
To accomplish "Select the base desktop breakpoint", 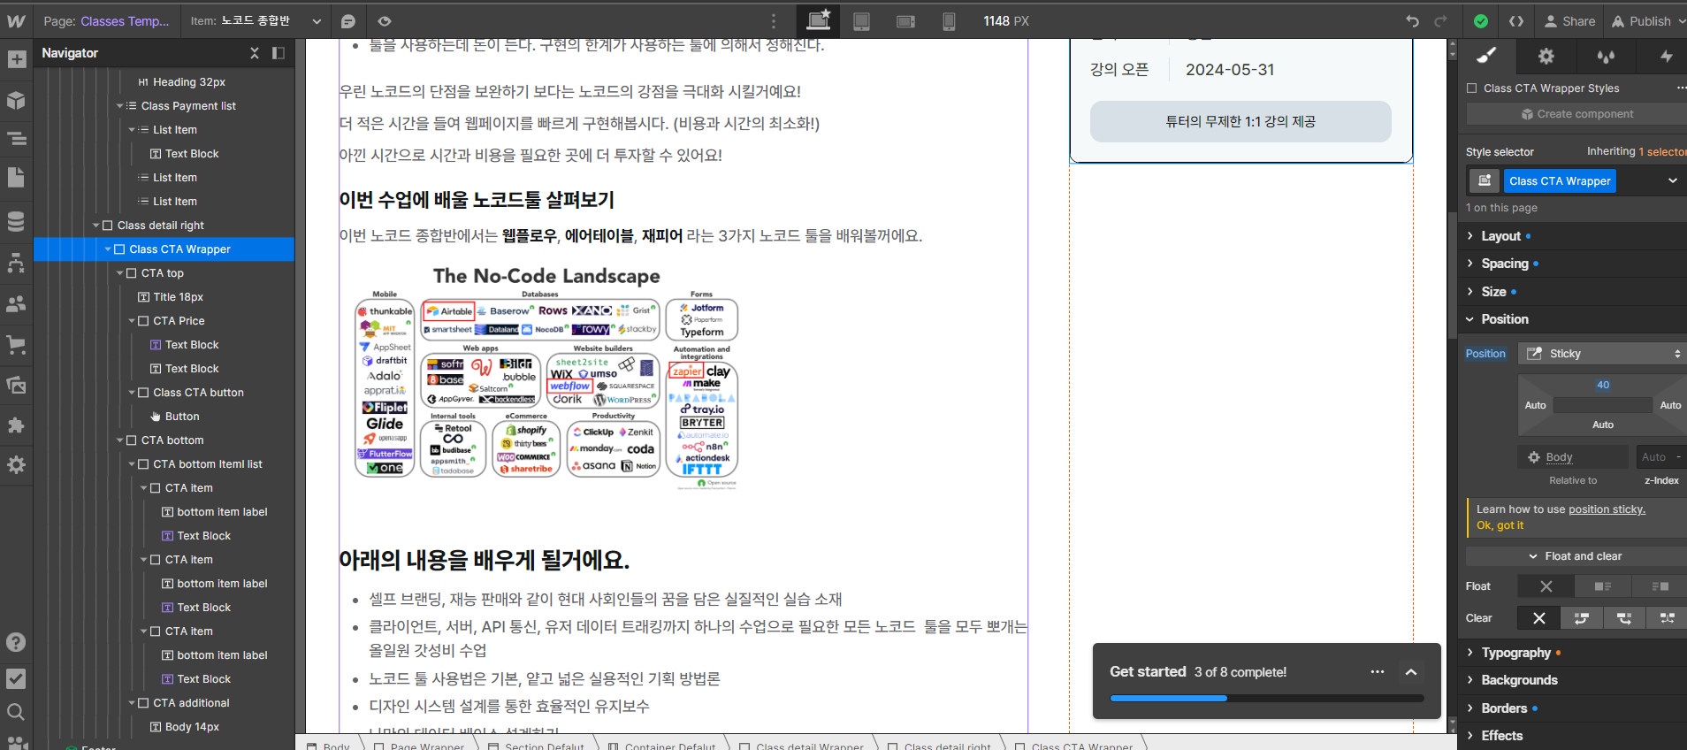I will [x=819, y=20].
